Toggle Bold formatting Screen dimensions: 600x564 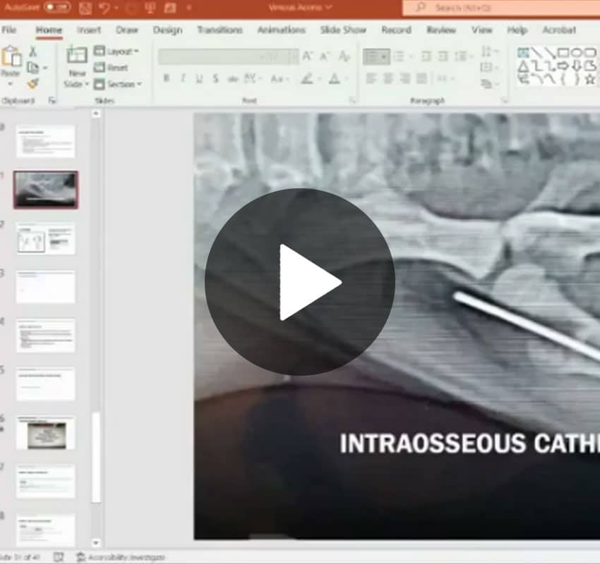(x=166, y=79)
